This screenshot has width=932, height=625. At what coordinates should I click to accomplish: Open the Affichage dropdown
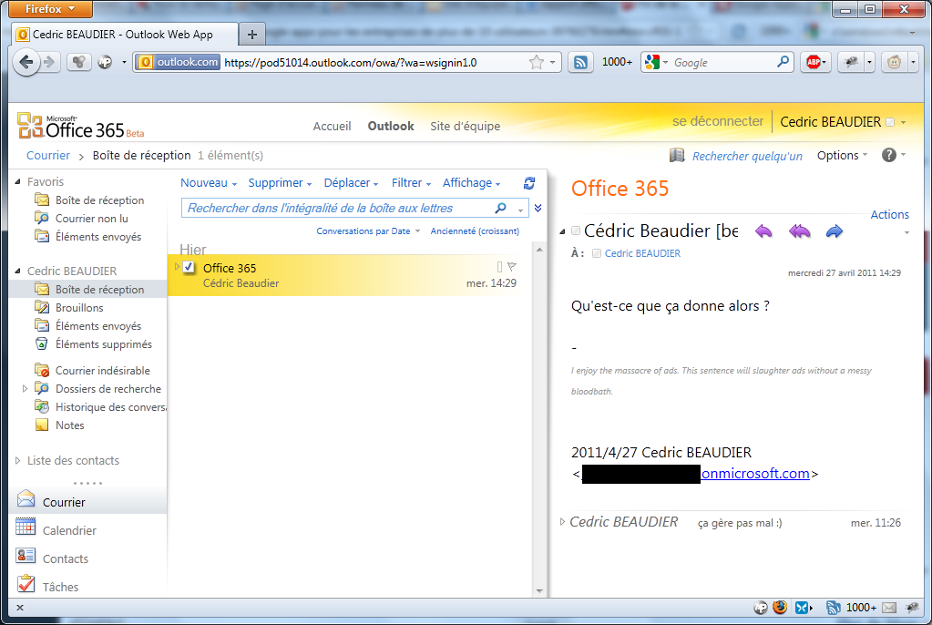coord(471,182)
